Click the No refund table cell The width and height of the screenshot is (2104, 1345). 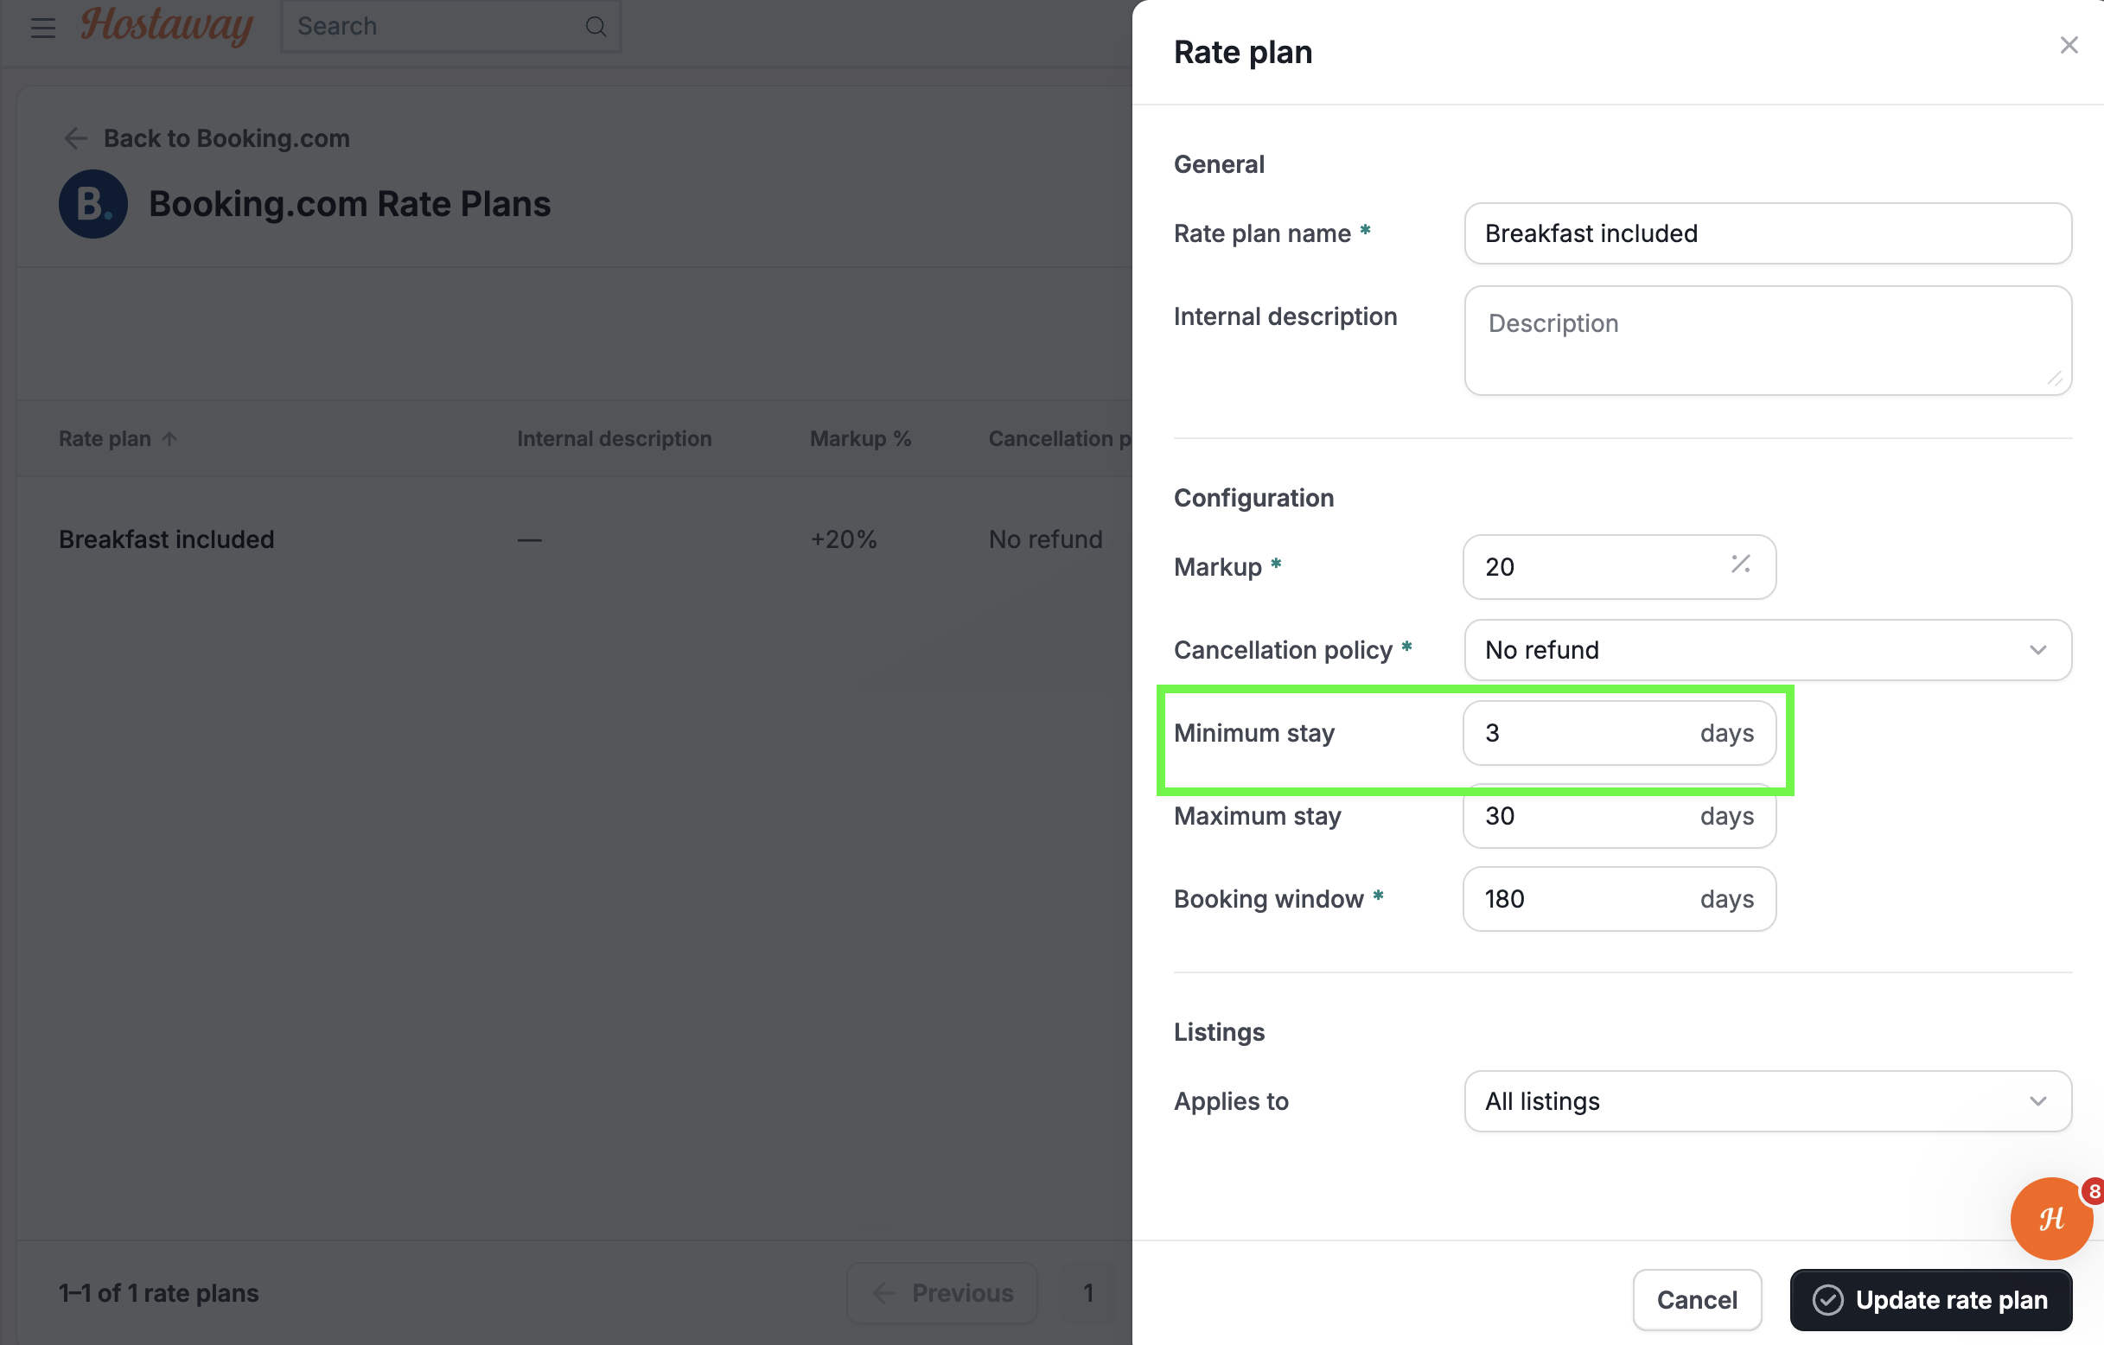1046,539
